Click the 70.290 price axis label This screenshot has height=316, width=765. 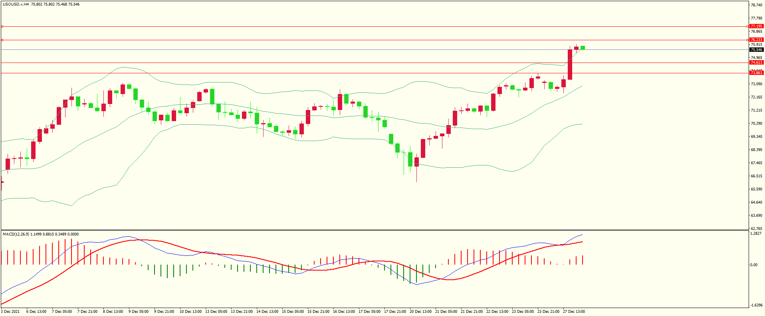pos(757,124)
